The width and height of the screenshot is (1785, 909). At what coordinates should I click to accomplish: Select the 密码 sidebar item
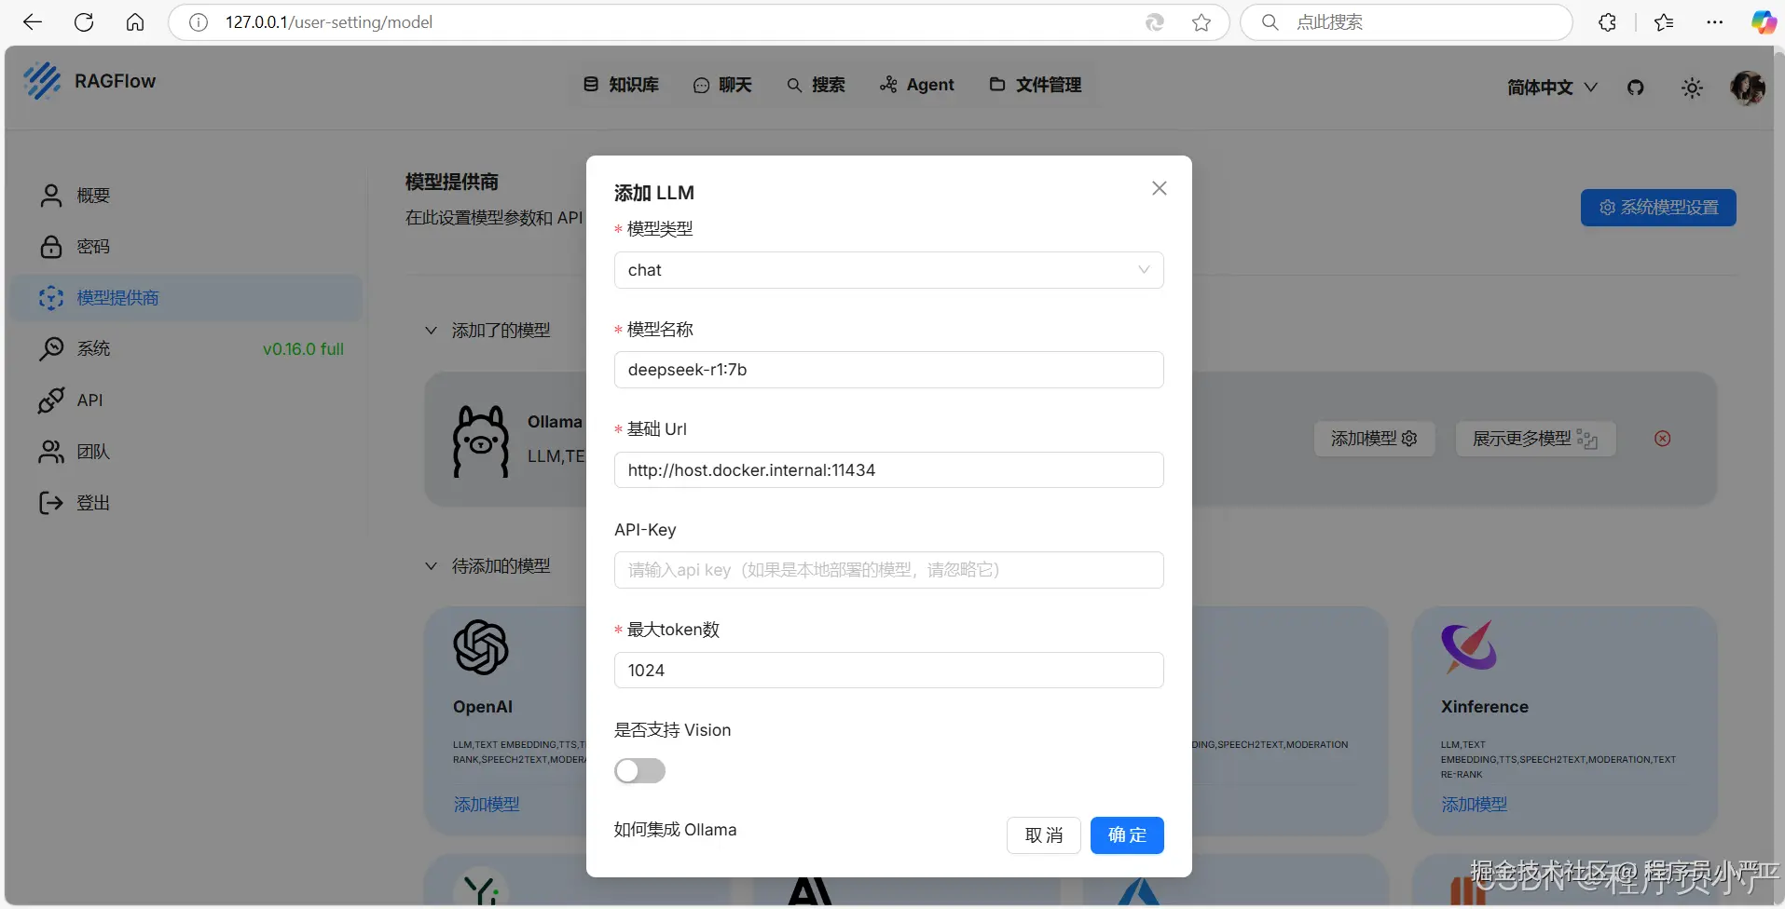point(51,247)
